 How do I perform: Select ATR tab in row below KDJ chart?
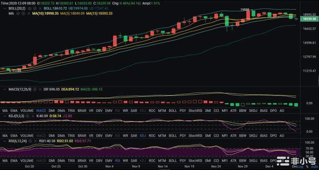pyautogui.click(x=233, y=135)
